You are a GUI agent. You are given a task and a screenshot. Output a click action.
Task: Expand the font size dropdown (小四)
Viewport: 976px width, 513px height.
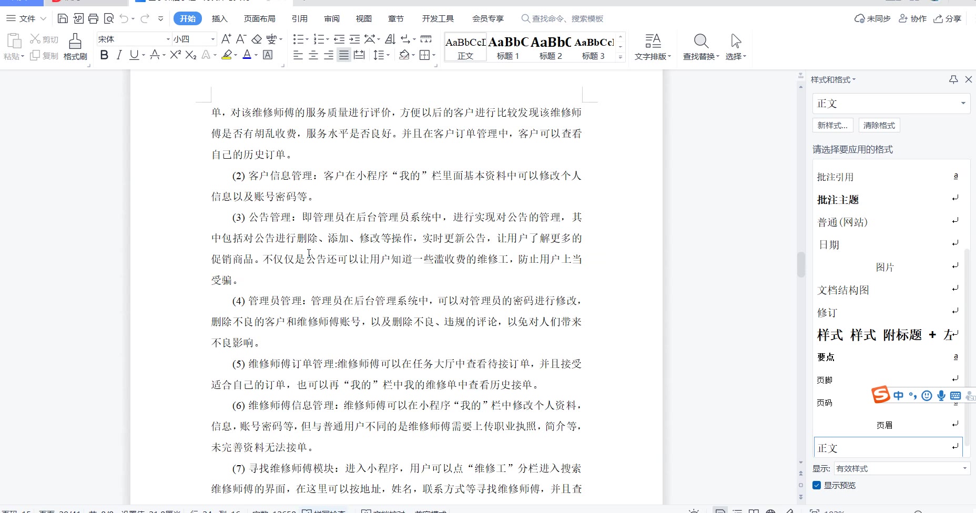coord(213,39)
